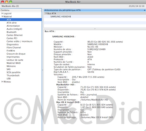Select SCSI parallèle category
The width and height of the screenshot is (146, 131).
click(x=13, y=72)
